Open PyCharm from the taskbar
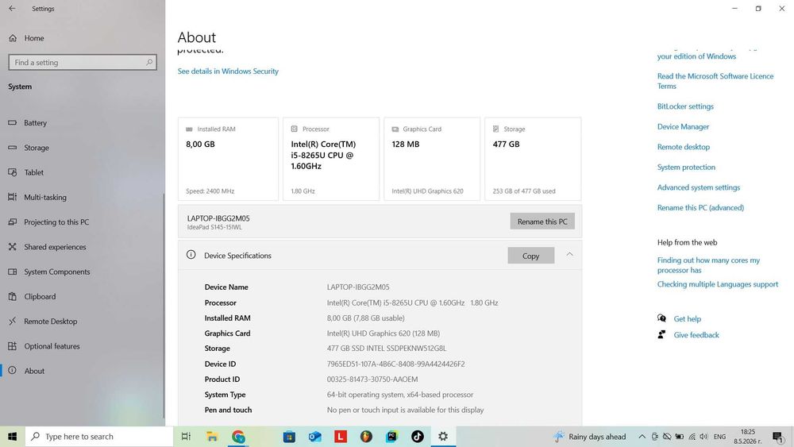Viewport: 794px width, 447px height. pos(392,437)
